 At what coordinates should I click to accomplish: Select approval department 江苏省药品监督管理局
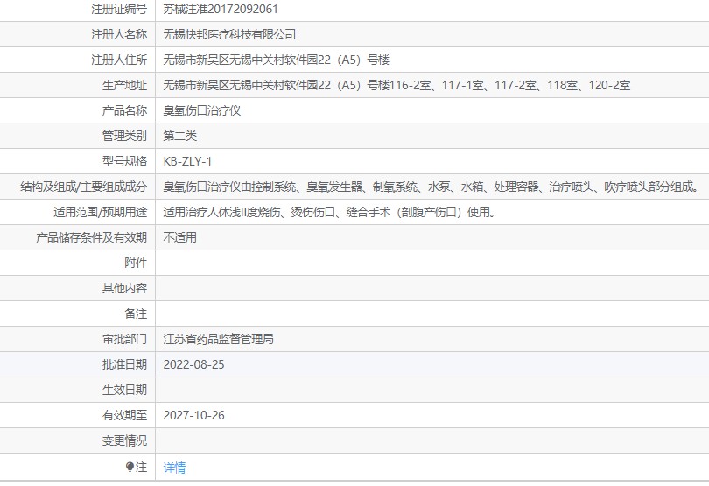219,339
